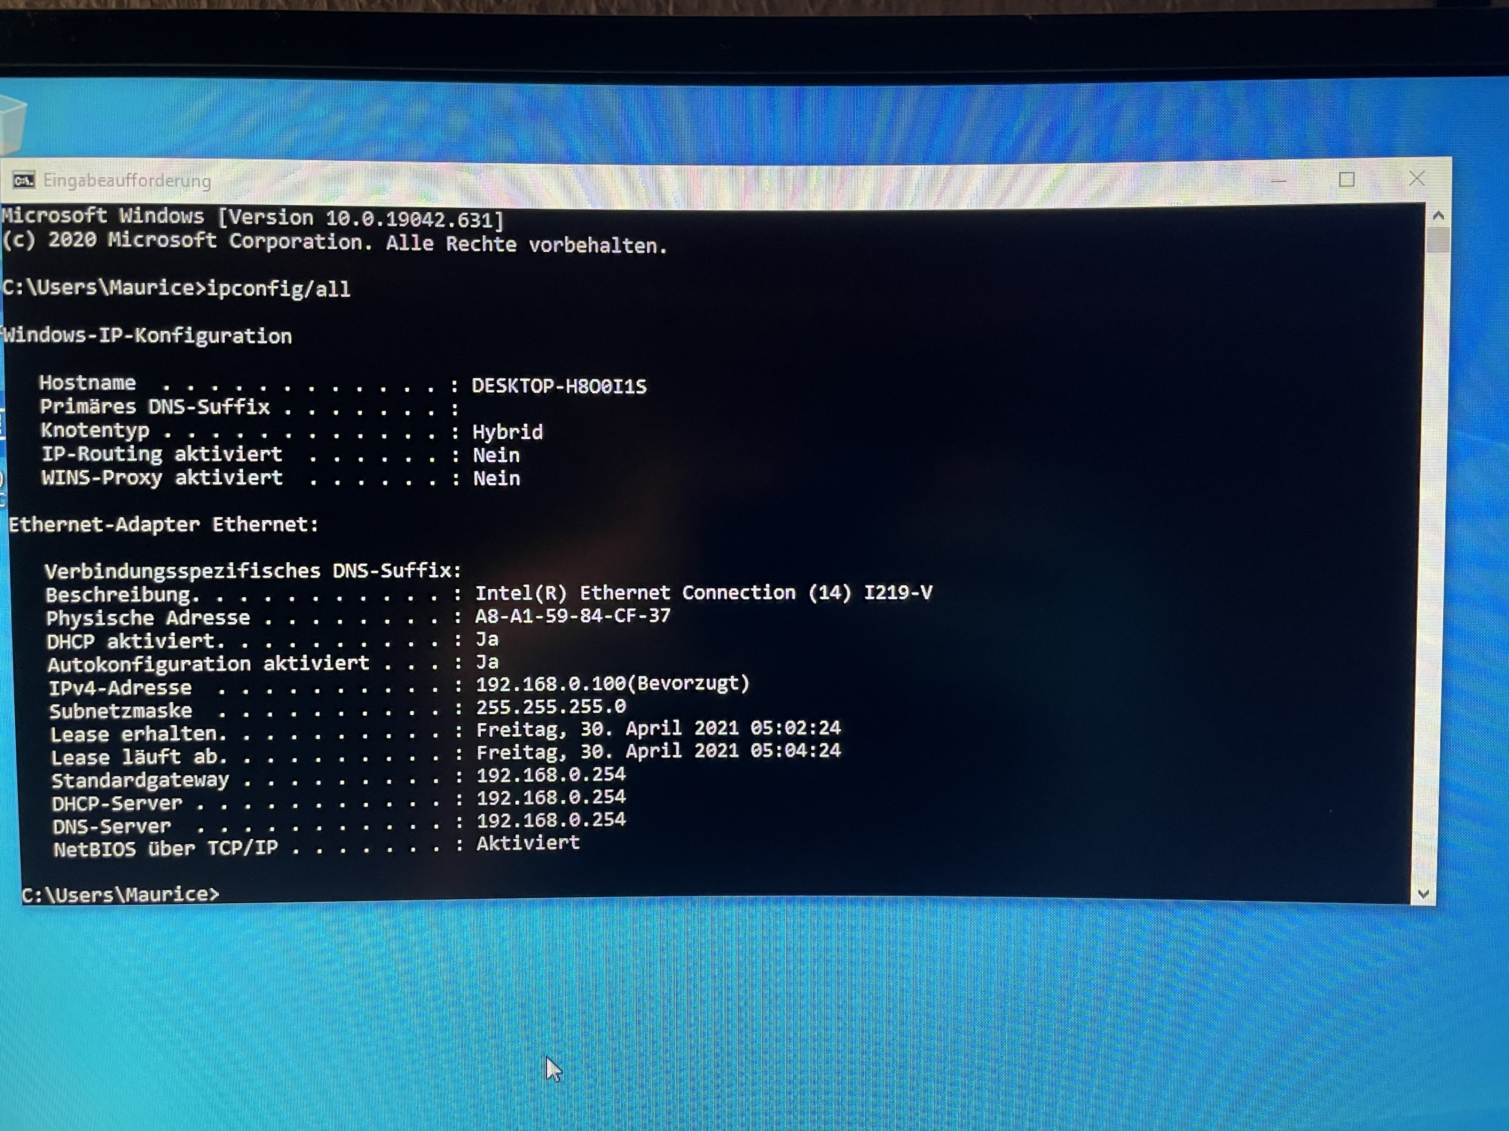Close the Eingabeaufforderung window
Screen dimensions: 1509x1131
pos(1416,179)
